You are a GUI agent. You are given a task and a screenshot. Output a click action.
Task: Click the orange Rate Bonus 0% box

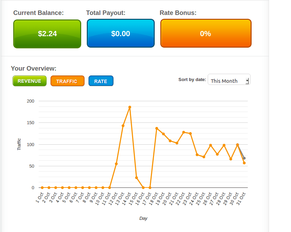click(206, 34)
